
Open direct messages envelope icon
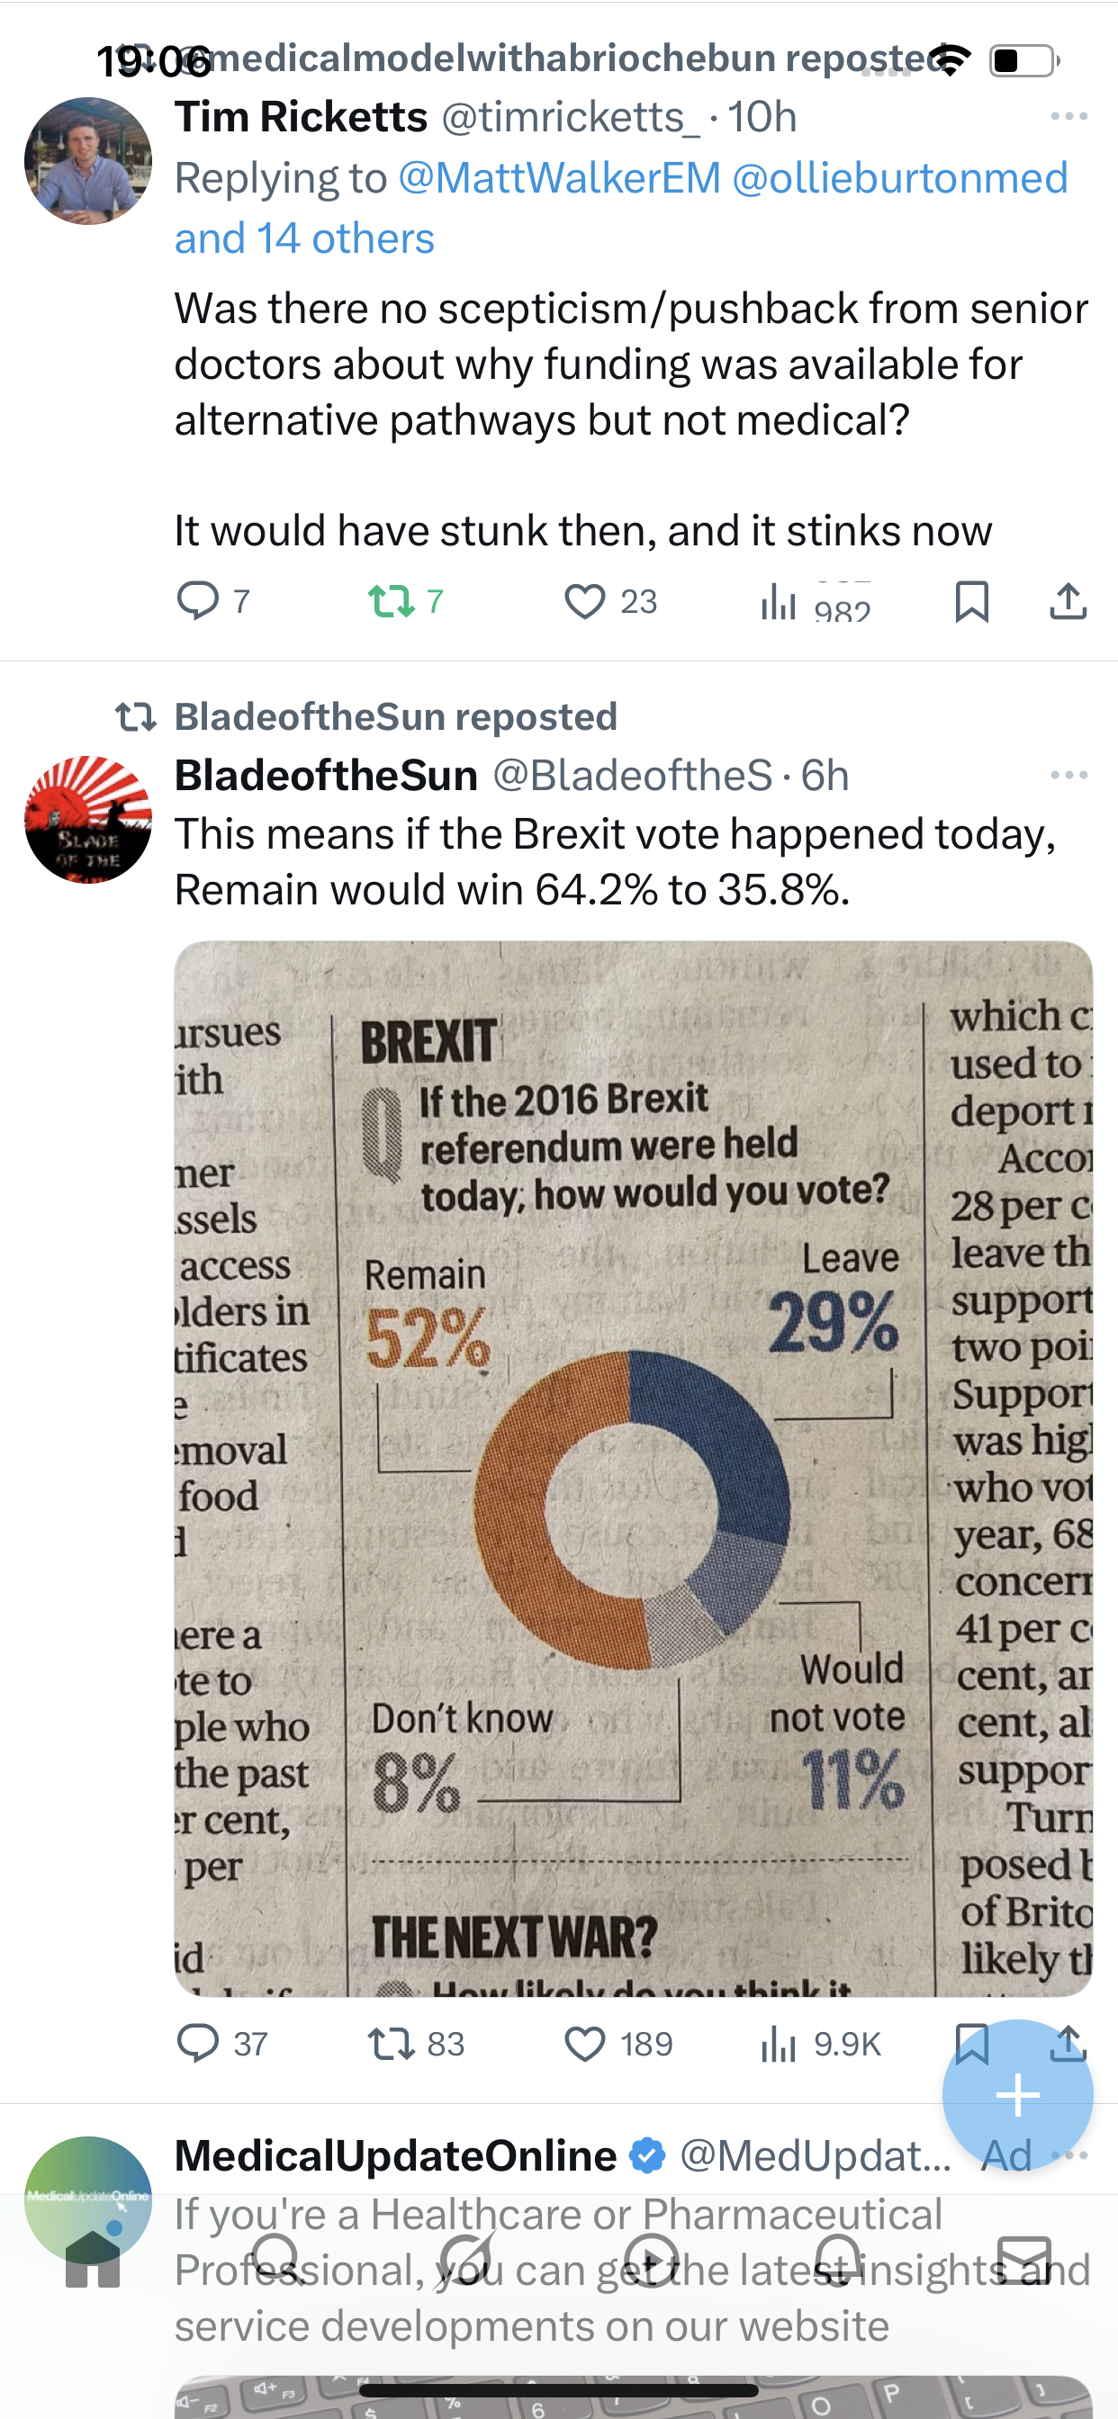tap(1023, 2262)
